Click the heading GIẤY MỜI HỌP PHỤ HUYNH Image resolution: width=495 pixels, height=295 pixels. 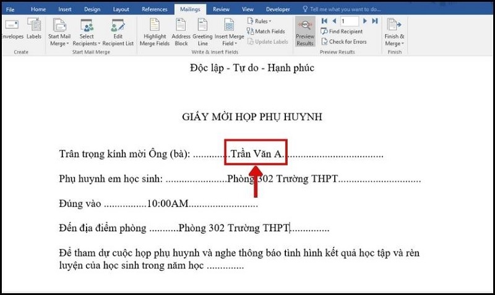click(x=252, y=117)
